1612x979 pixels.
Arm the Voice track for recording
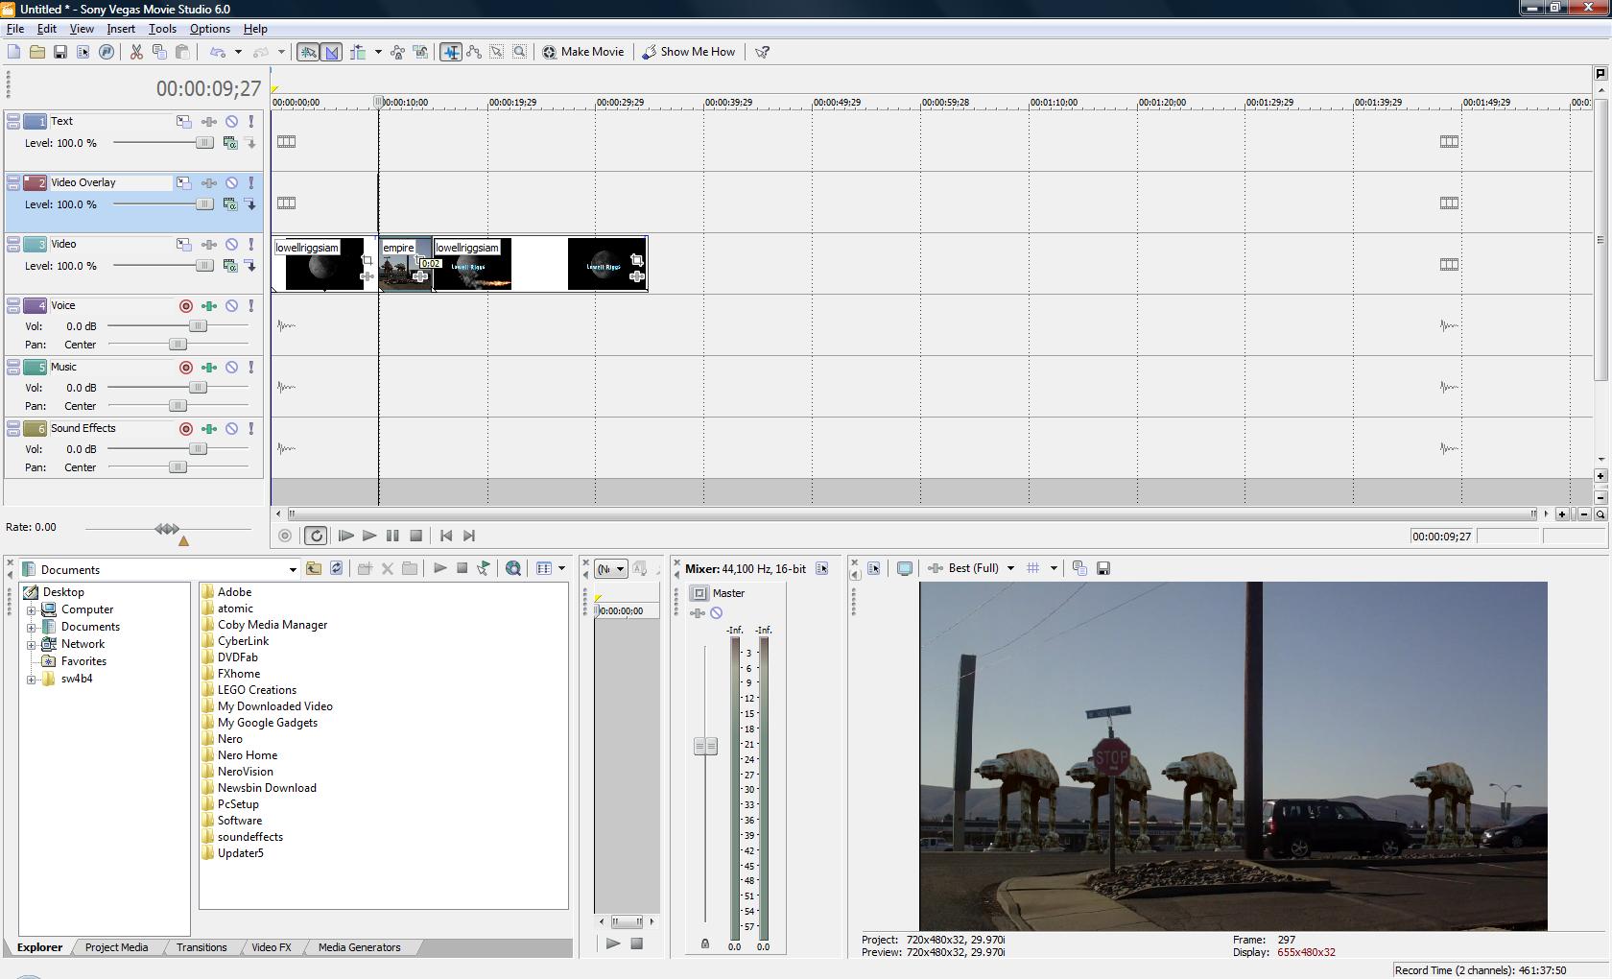[x=186, y=306]
